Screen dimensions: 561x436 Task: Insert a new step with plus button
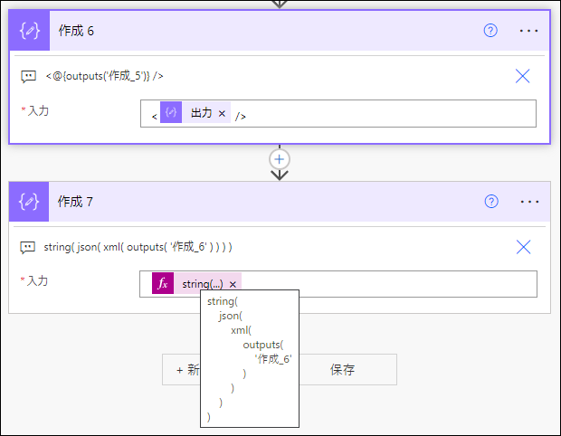280,159
